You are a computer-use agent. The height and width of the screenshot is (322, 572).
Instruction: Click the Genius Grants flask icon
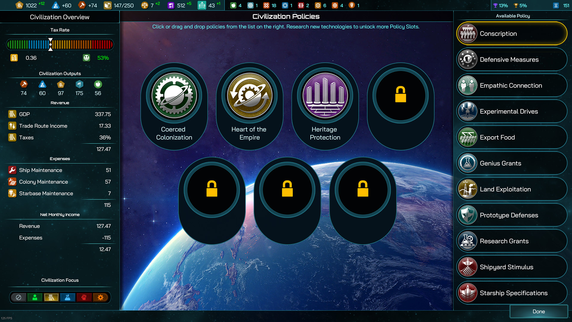click(x=467, y=163)
